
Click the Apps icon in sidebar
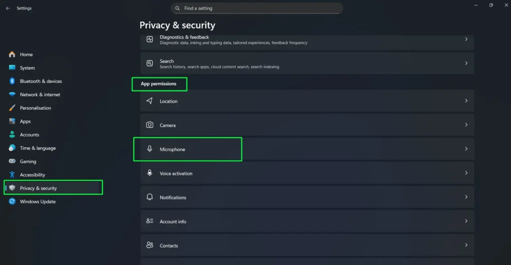12,121
